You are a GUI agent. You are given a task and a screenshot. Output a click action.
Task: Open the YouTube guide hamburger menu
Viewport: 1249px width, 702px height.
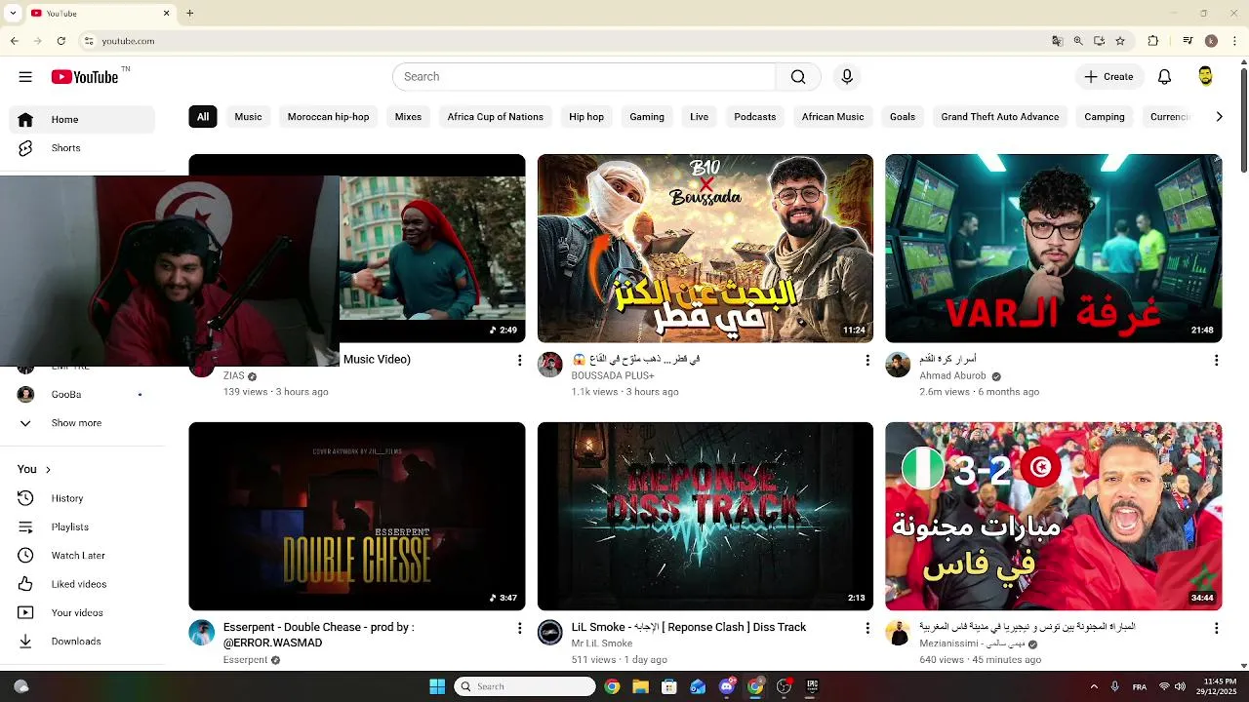[25, 77]
